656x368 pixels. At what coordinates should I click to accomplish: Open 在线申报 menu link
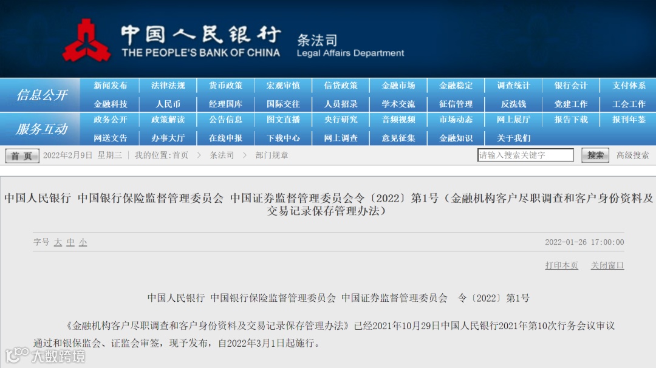(225, 138)
